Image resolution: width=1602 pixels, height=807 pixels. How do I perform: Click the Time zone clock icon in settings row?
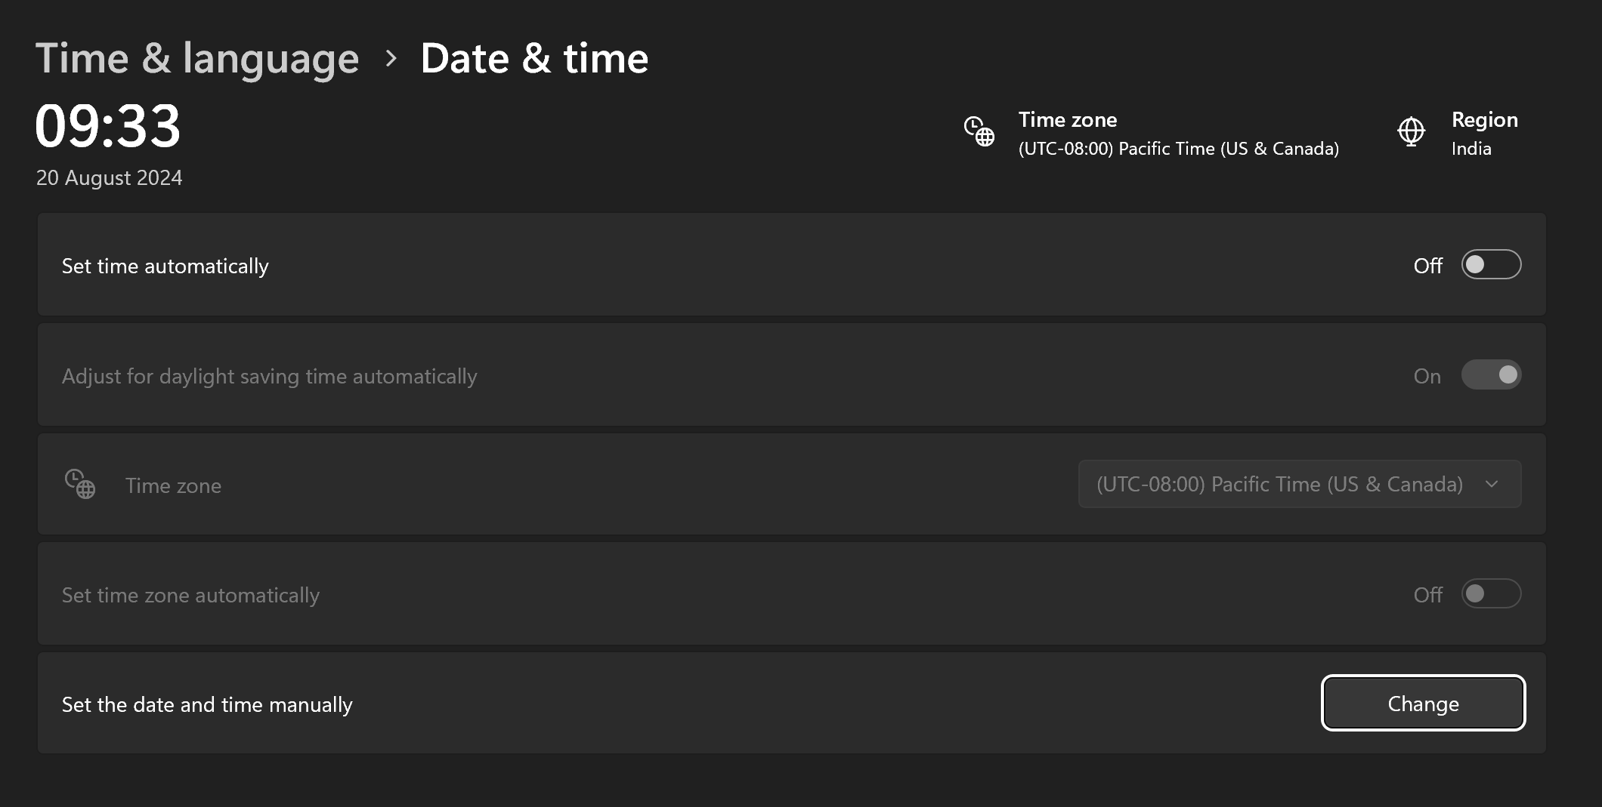coord(81,485)
